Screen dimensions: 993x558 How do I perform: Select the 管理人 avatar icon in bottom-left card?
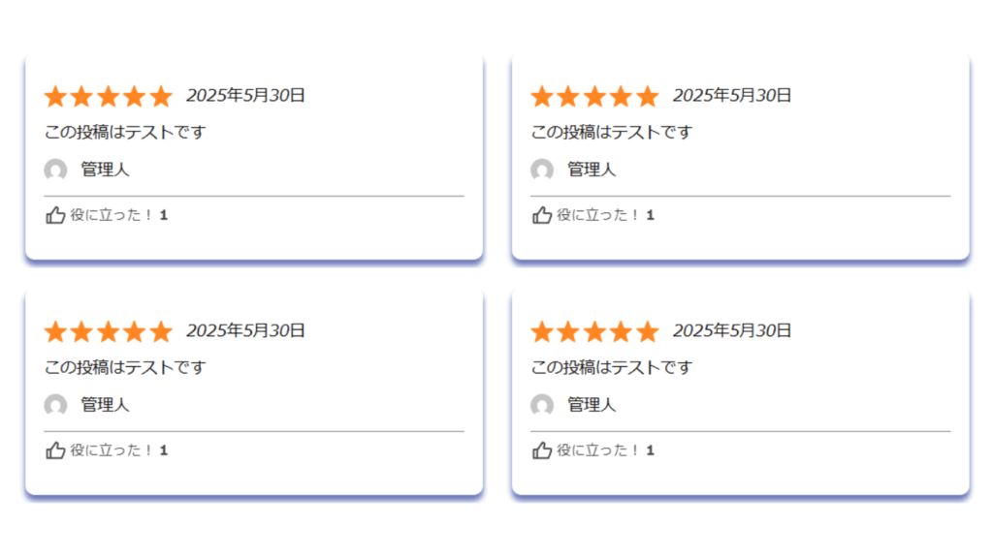click(55, 405)
